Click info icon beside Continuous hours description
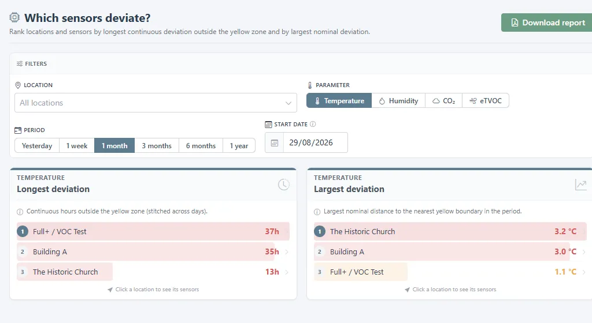The width and height of the screenshot is (592, 323). (x=20, y=212)
